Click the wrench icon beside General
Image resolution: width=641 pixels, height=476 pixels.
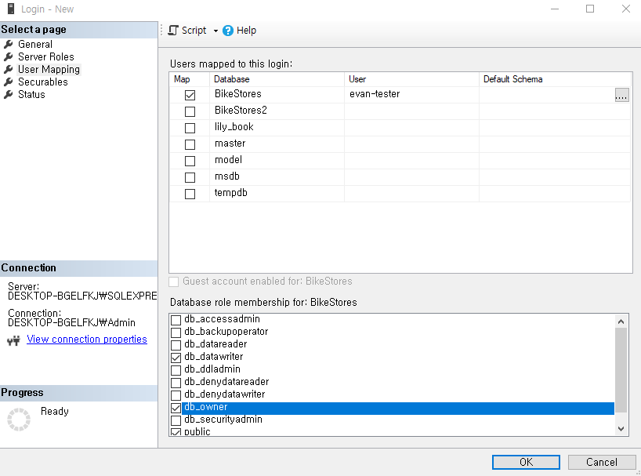(8, 44)
